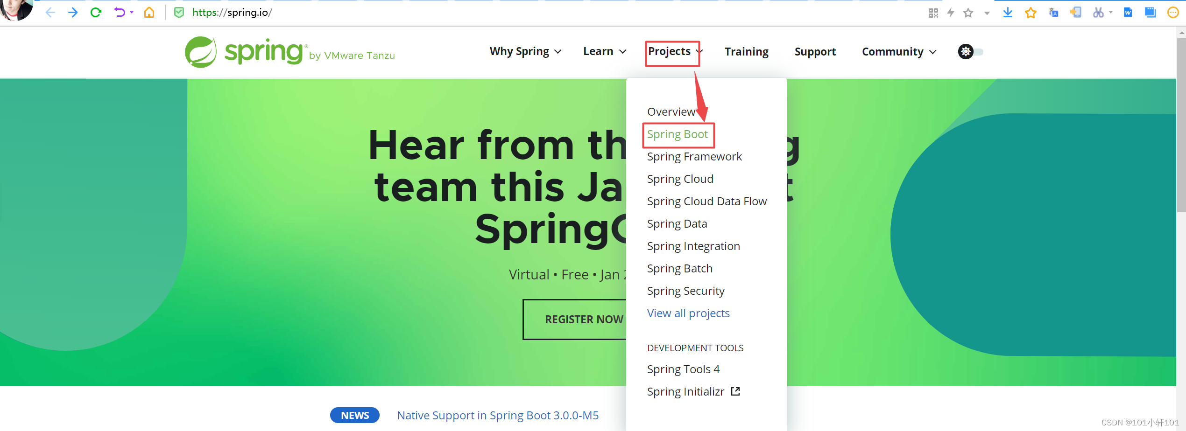Image resolution: width=1186 pixels, height=431 pixels.
Task: Select Overview in Projects dropdown
Action: (671, 112)
